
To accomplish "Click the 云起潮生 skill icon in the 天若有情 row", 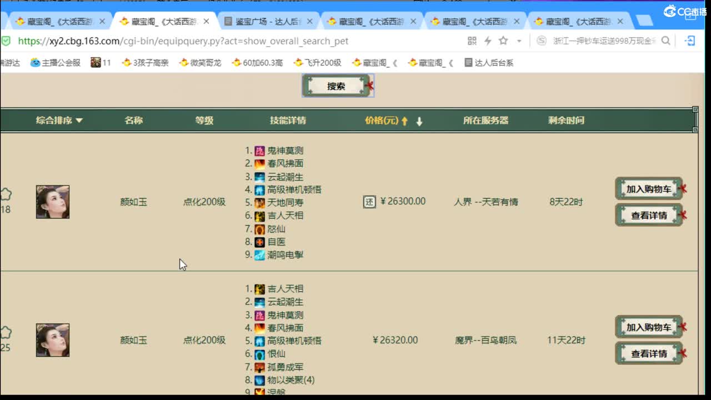I will (x=259, y=177).
